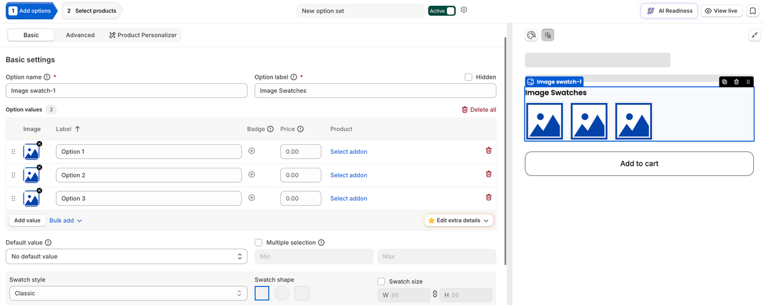Open the theme palette icon in preview
Viewport: 764px width, 305px height.
(x=531, y=35)
